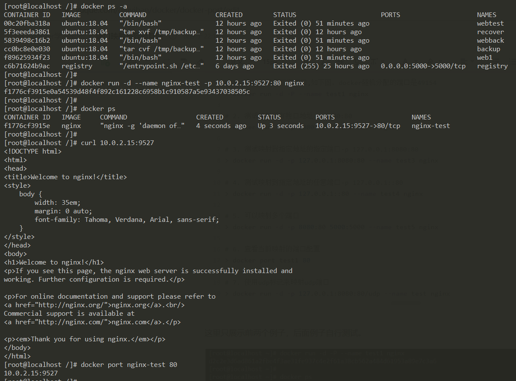The width and height of the screenshot is (516, 381).
Task: Click the "Thank you for using nginx." line
Action: (85, 339)
